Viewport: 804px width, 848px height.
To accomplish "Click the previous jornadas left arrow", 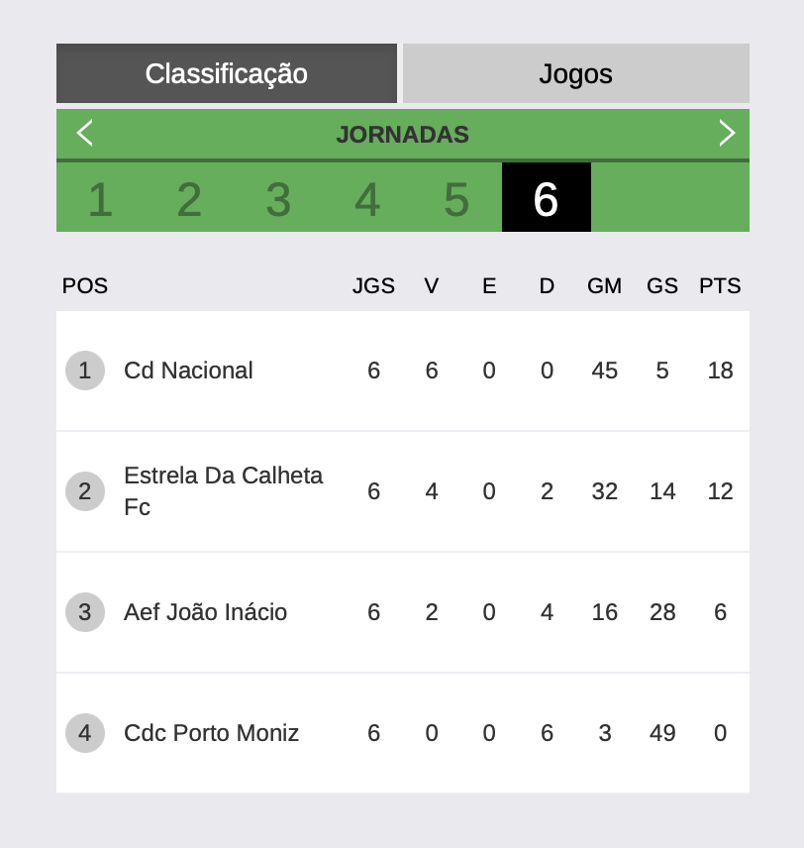I will 85,134.
